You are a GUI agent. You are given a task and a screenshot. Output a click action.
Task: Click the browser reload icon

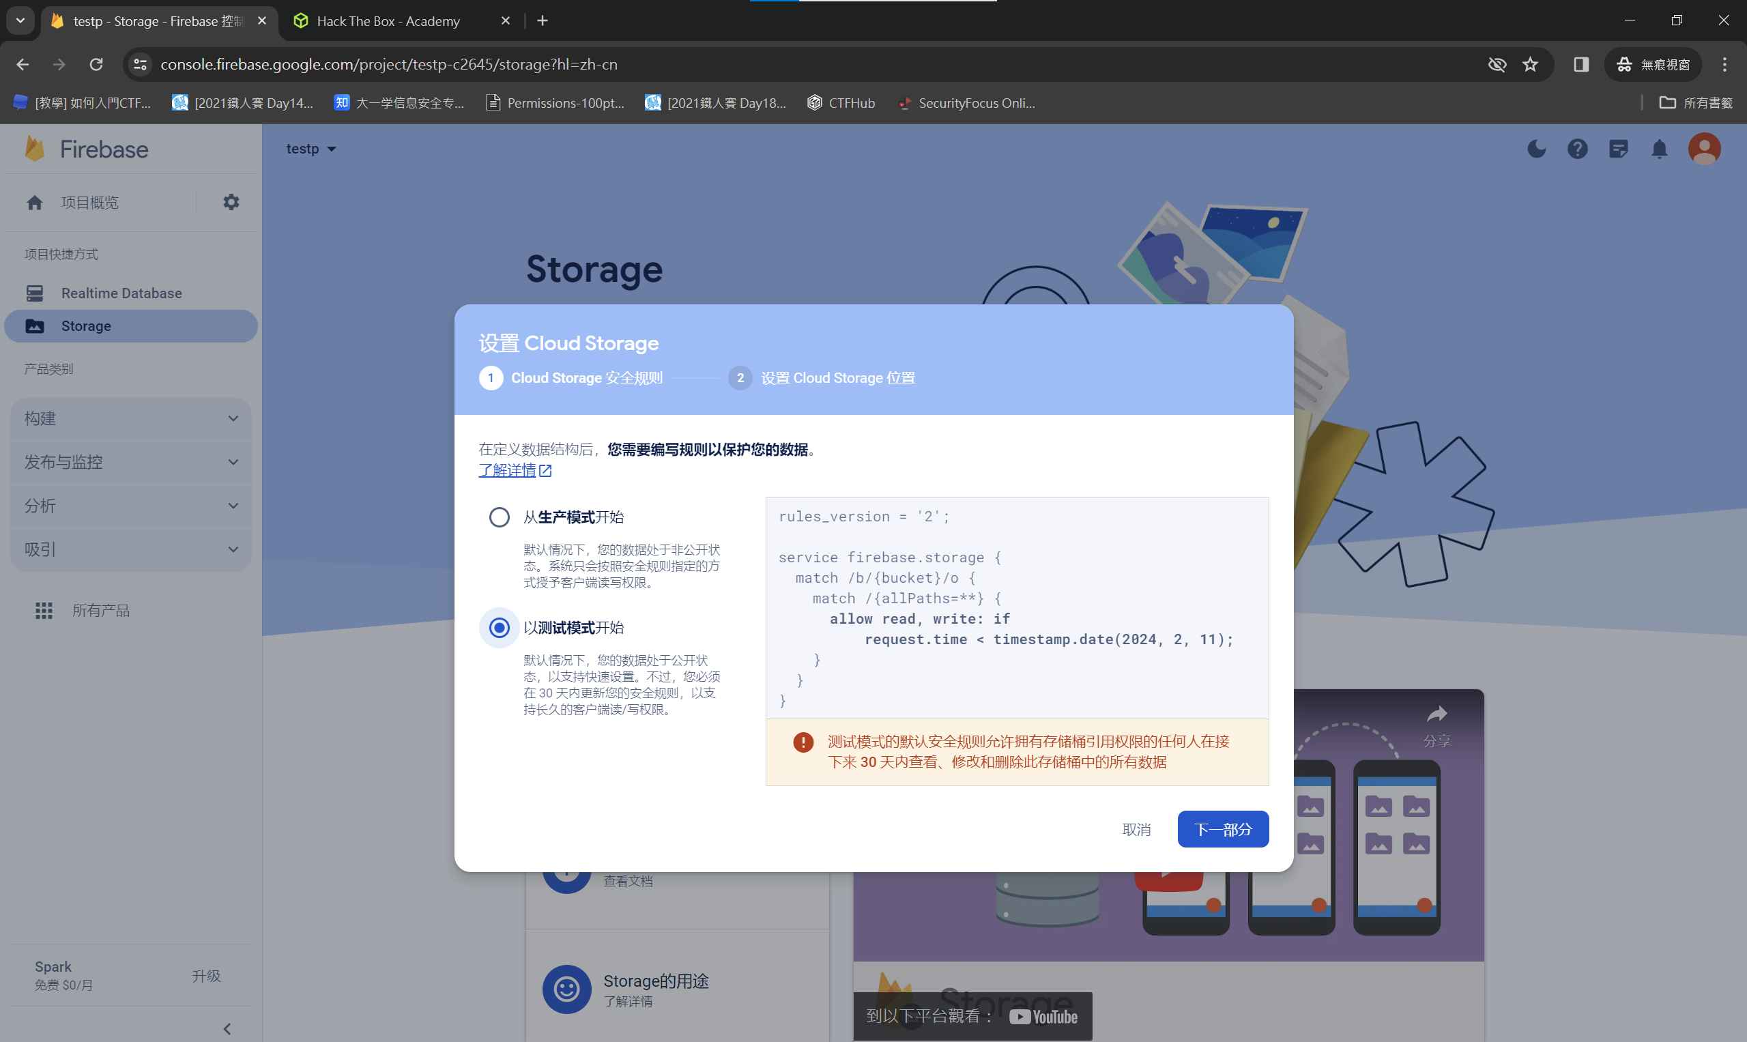tap(96, 65)
